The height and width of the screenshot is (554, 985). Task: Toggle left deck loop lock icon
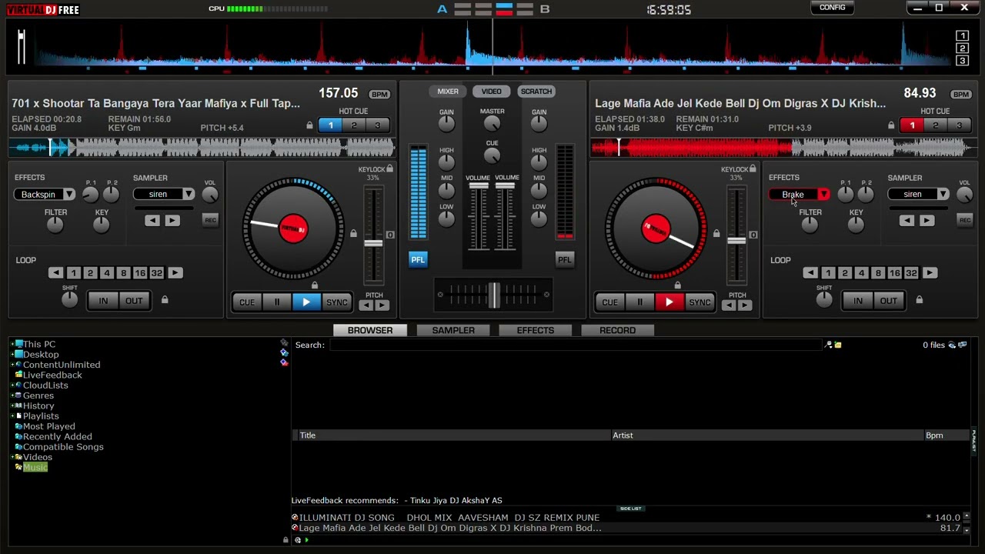pyautogui.click(x=165, y=300)
